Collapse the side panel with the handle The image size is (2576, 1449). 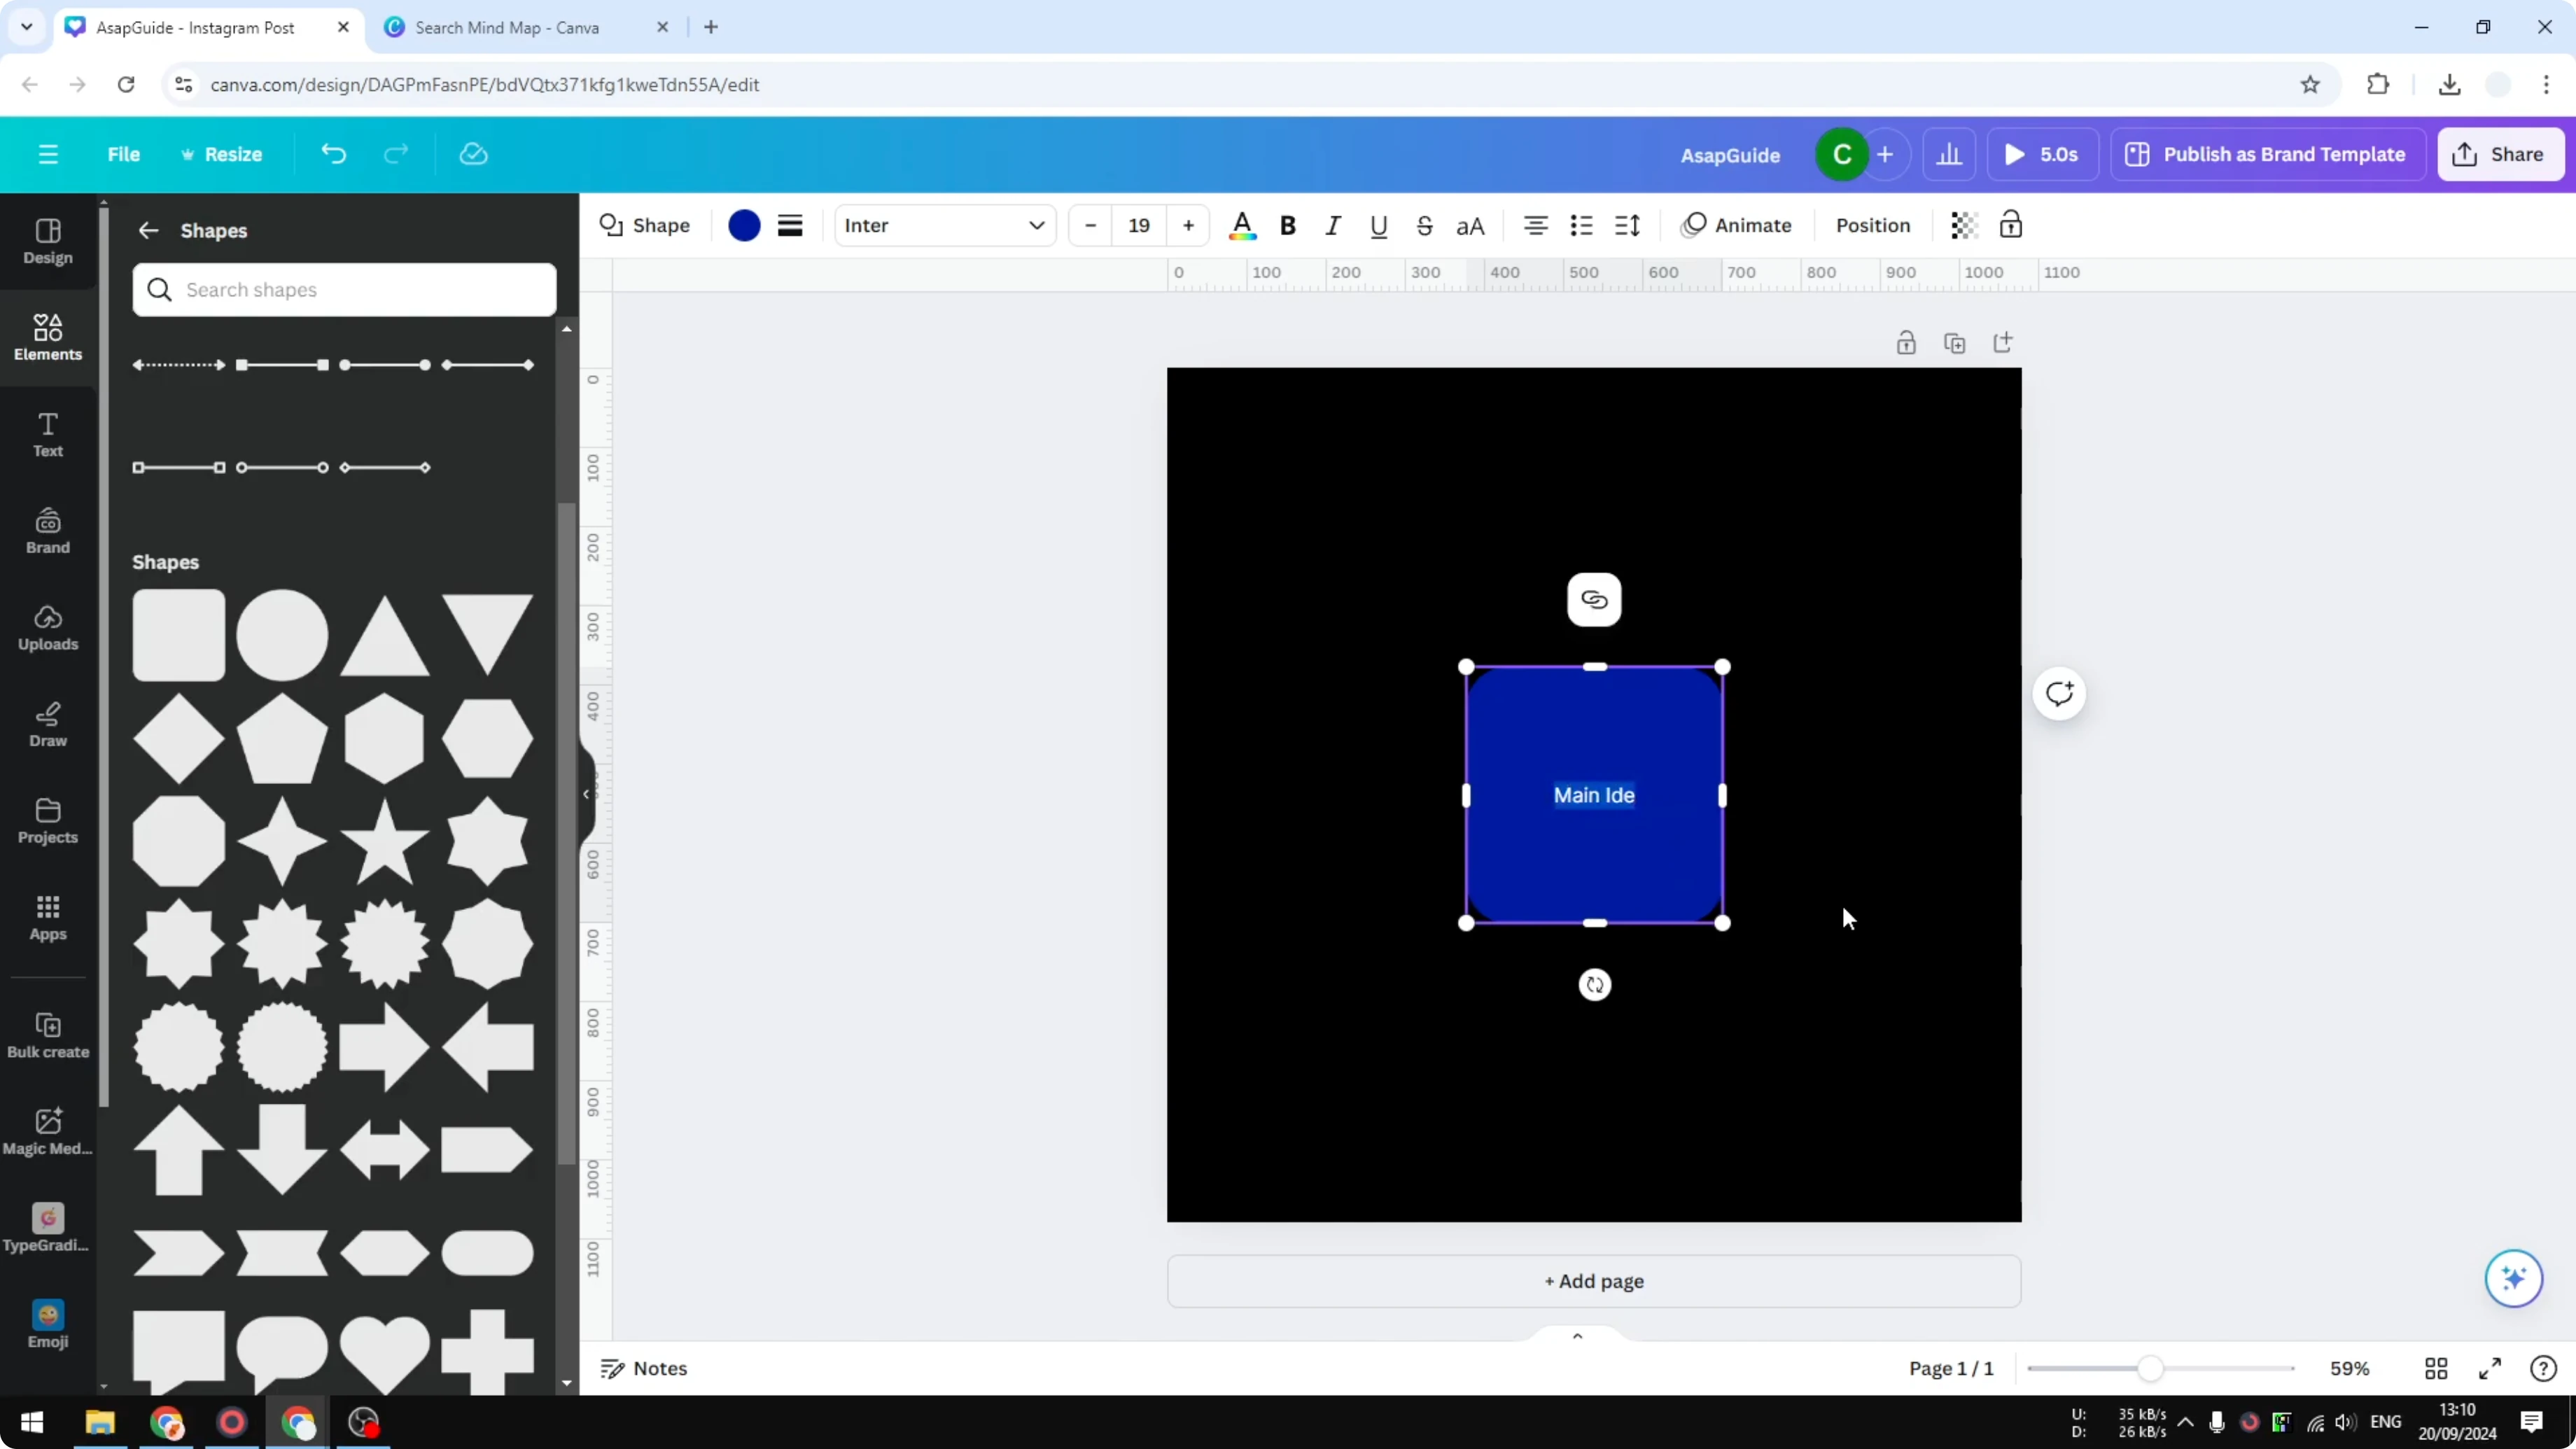587,794
